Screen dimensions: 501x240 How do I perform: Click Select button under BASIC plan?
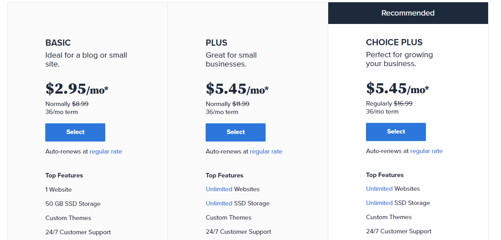tap(75, 132)
